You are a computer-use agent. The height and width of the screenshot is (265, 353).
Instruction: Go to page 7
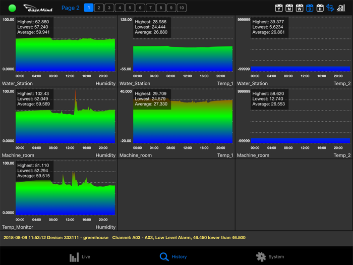click(x=150, y=8)
